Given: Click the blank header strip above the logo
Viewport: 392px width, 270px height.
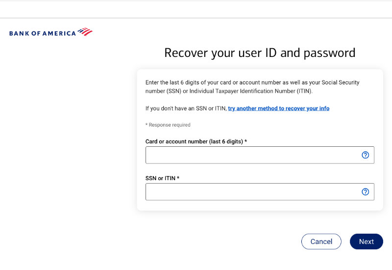Looking at the screenshot, I should coord(196,10).
